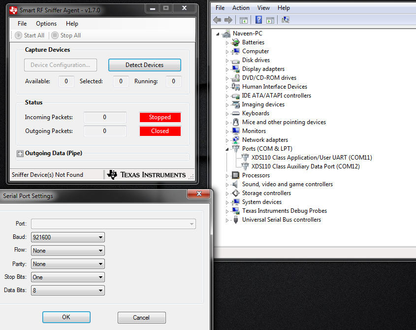This screenshot has height=330, width=416.
Task: Click the Display adapters icon
Action: (236, 69)
